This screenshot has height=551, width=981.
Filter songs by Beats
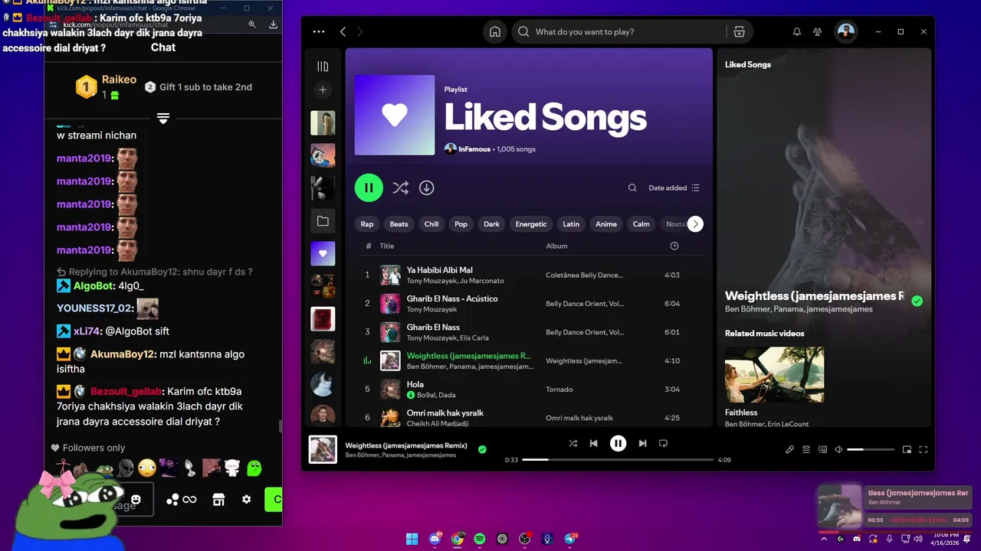(x=399, y=224)
